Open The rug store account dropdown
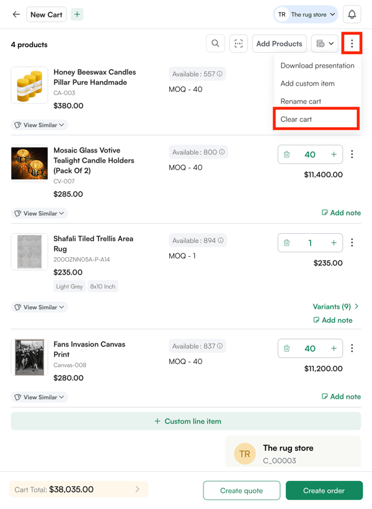The width and height of the screenshot is (372, 509). [306, 14]
